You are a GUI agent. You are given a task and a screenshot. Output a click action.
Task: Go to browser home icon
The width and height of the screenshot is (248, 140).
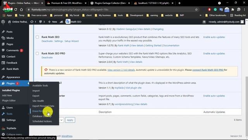[x=22, y=9]
